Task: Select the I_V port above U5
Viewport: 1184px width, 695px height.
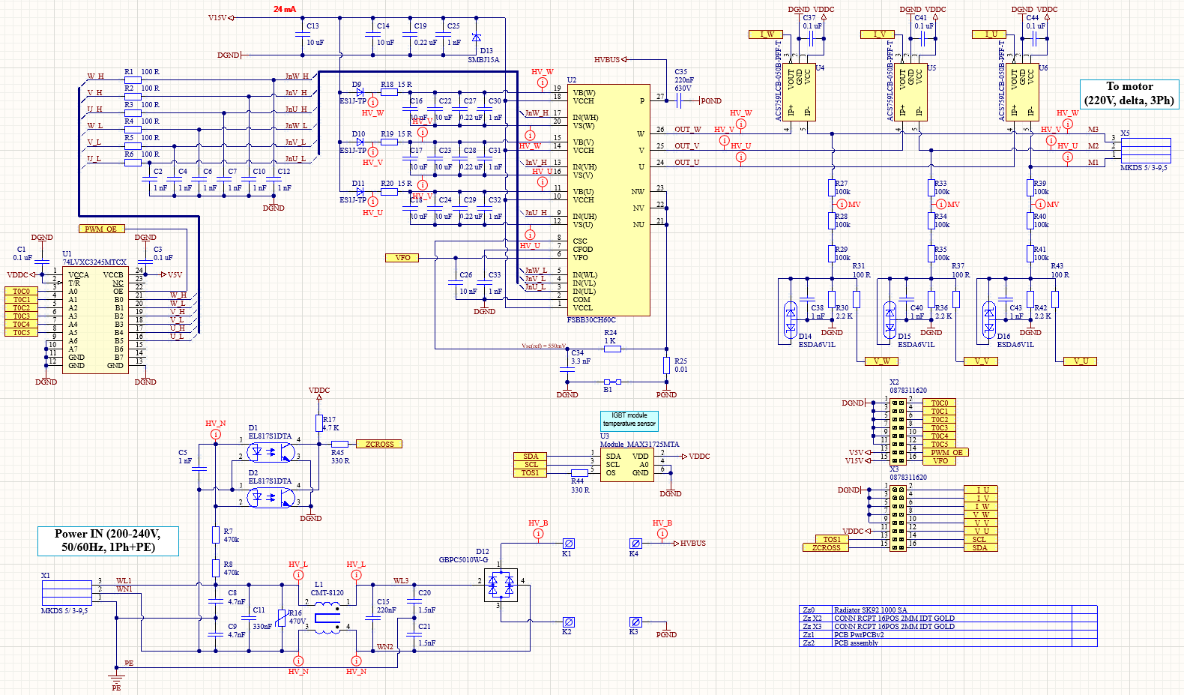Action: (x=878, y=34)
